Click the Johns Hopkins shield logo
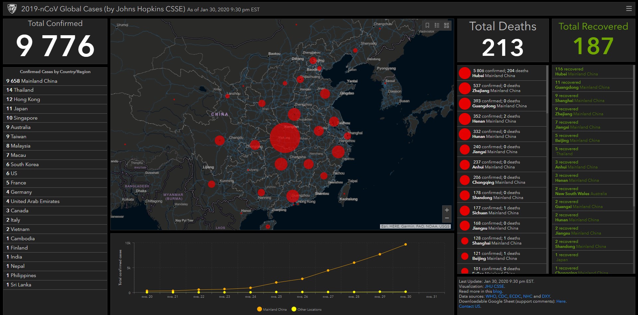The height and width of the screenshot is (315, 638). pos(12,9)
